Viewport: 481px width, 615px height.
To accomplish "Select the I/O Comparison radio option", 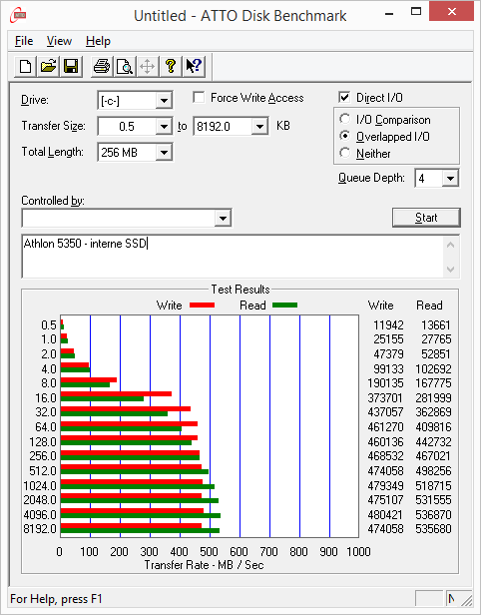I will pyautogui.click(x=344, y=119).
